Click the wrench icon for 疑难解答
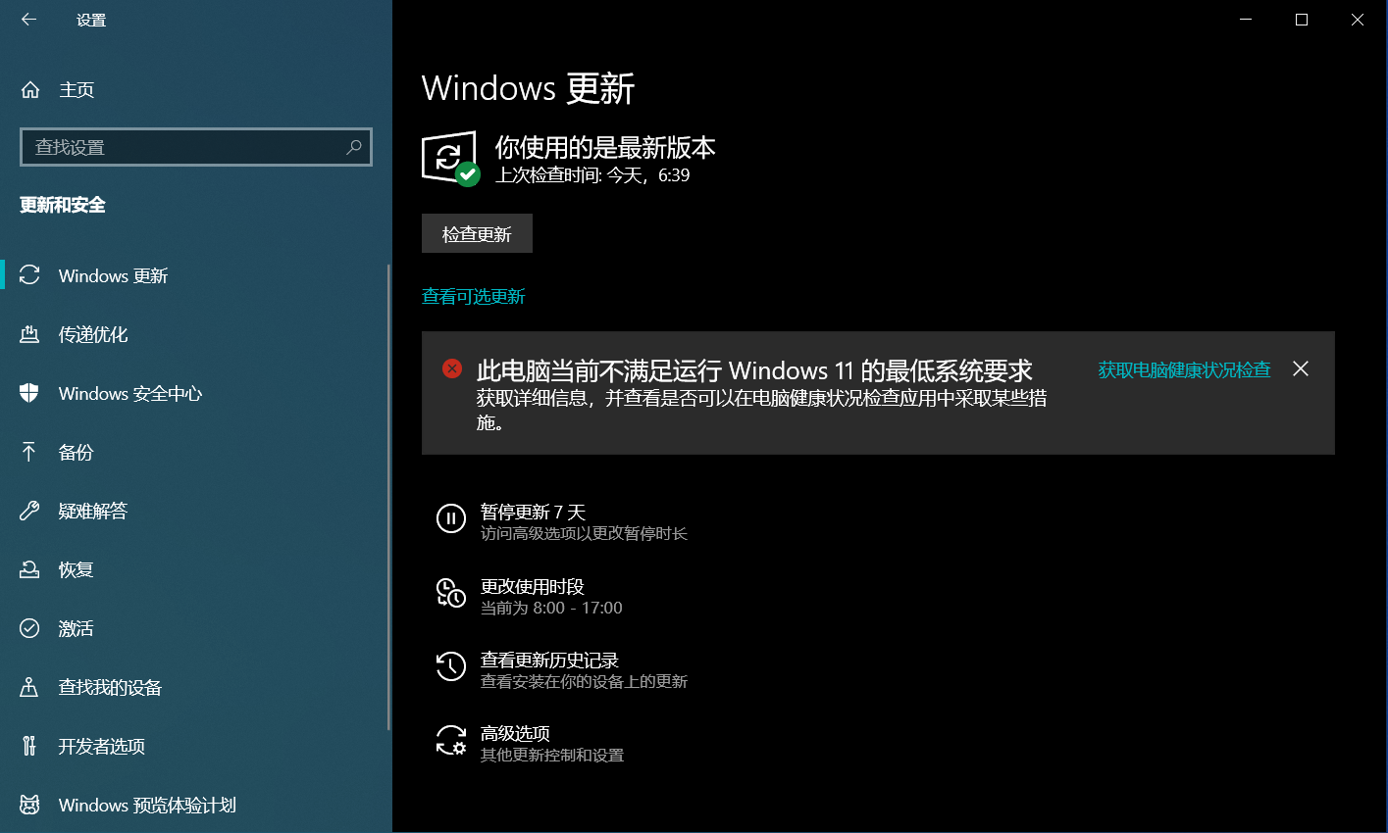The image size is (1388, 833). [29, 511]
